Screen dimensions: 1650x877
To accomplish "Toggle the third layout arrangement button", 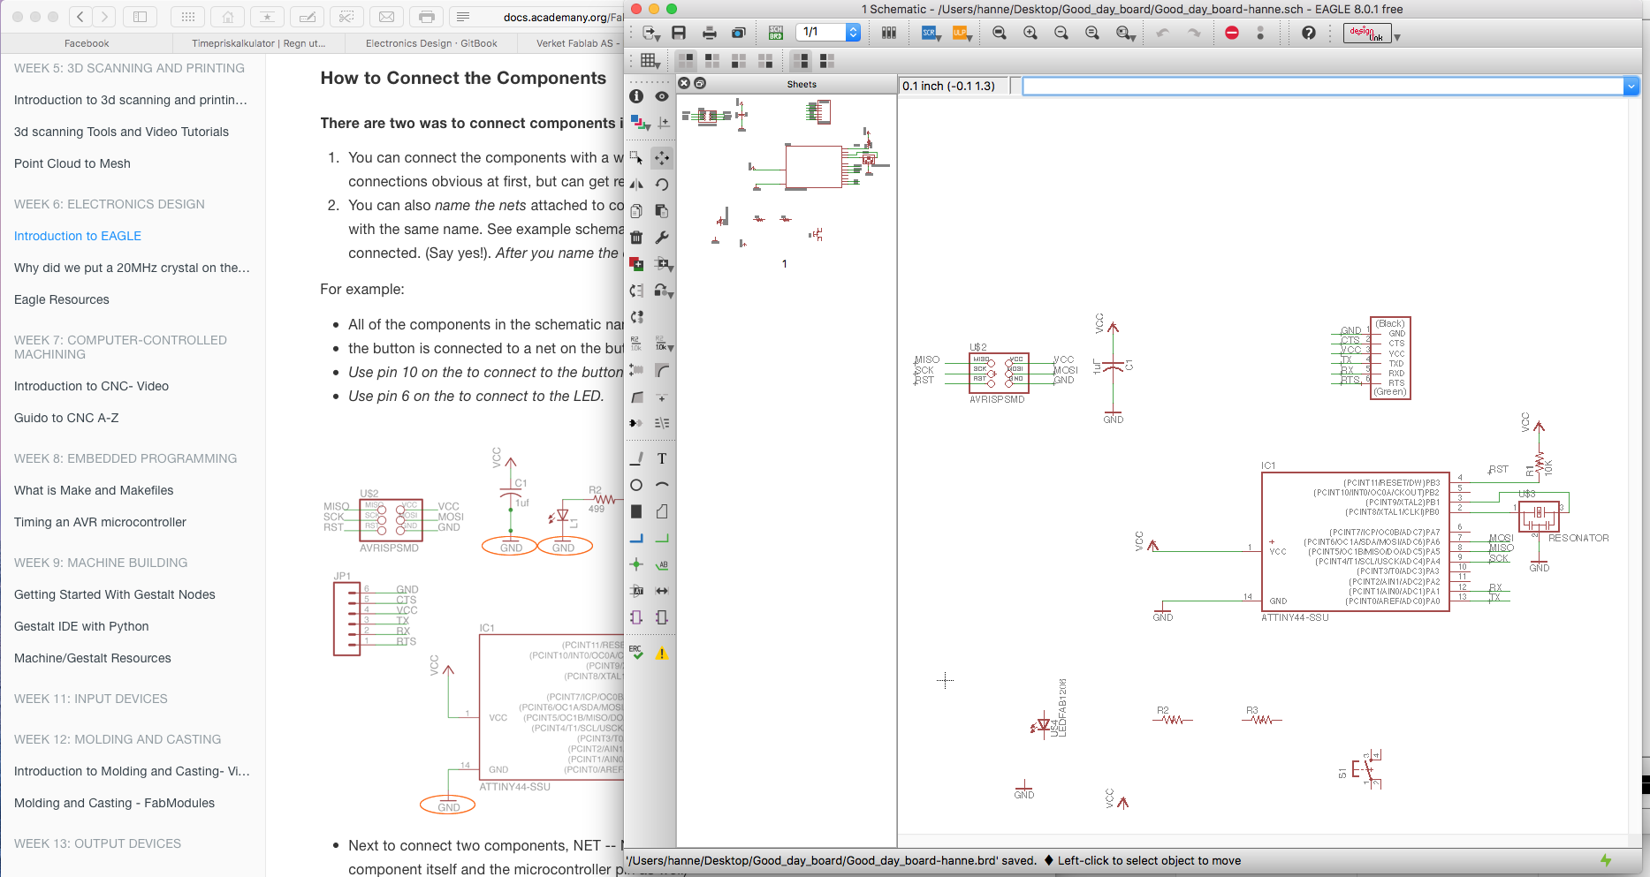I will click(x=739, y=61).
